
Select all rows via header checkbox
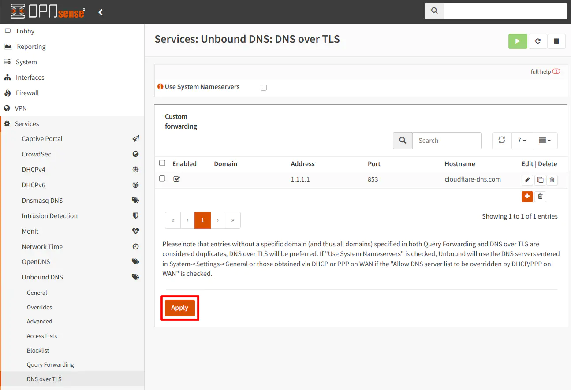click(162, 163)
